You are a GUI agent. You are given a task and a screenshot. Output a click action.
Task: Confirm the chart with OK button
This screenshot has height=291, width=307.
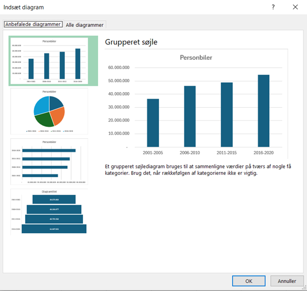[249, 281]
